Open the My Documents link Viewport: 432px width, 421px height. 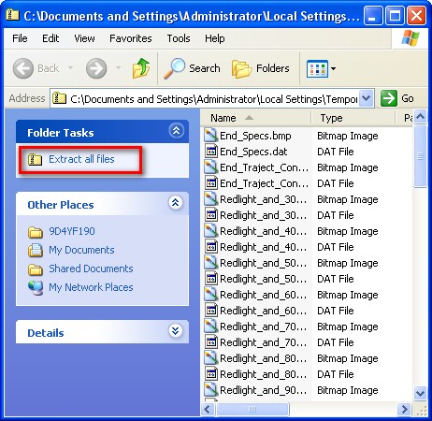click(x=81, y=250)
